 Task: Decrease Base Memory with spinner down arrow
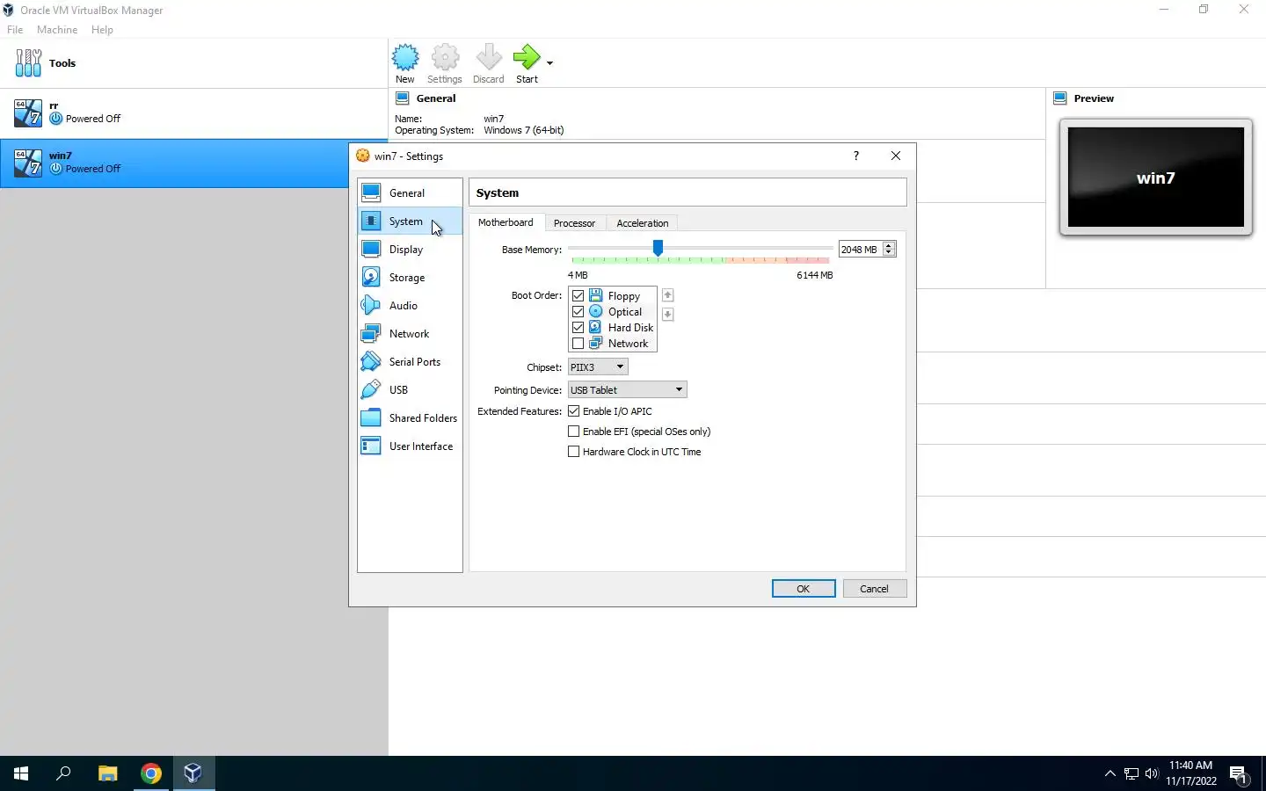pos(889,253)
